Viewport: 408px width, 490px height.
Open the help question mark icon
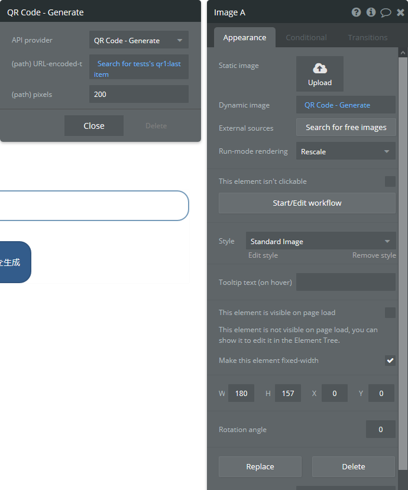(x=356, y=12)
